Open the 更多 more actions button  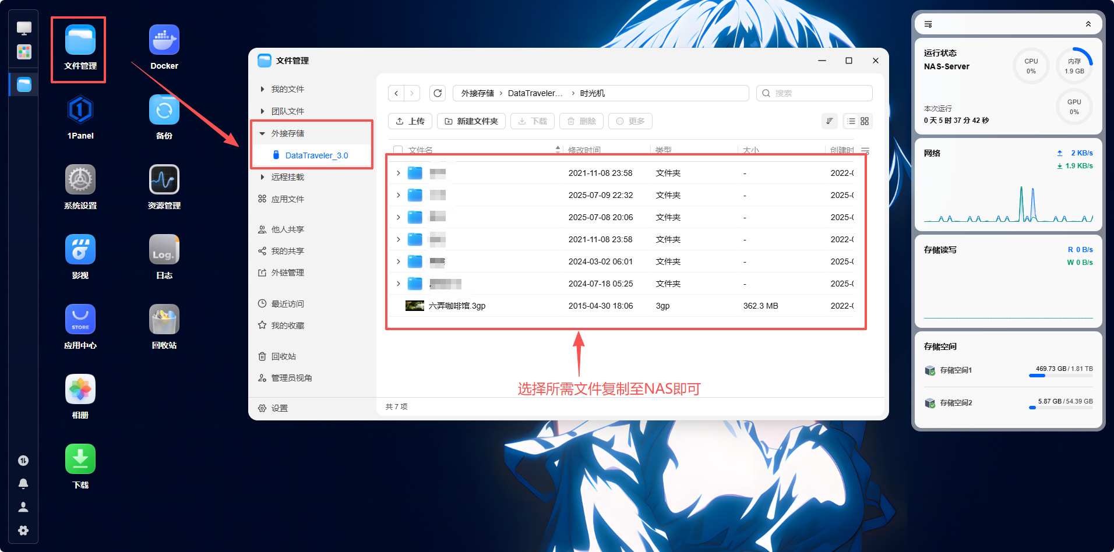point(630,121)
